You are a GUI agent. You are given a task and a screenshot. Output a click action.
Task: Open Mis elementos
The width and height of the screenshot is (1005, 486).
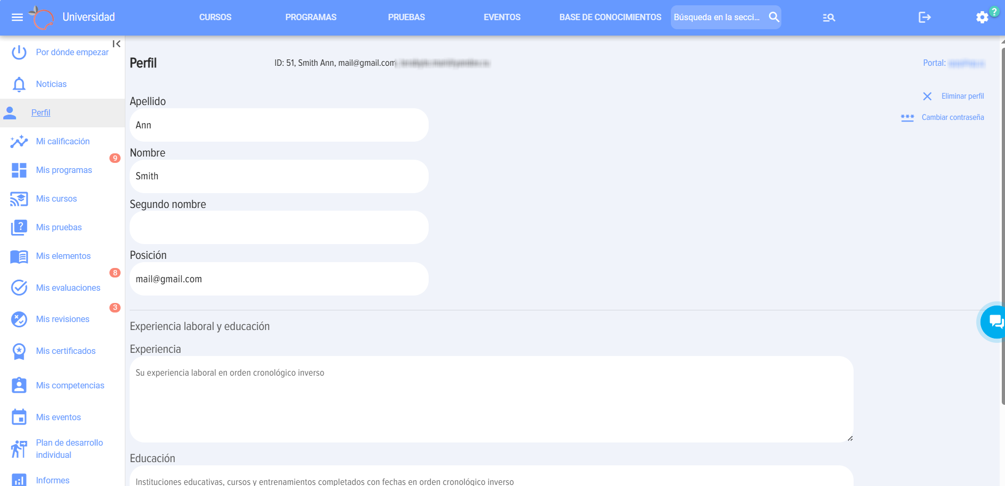tap(63, 256)
